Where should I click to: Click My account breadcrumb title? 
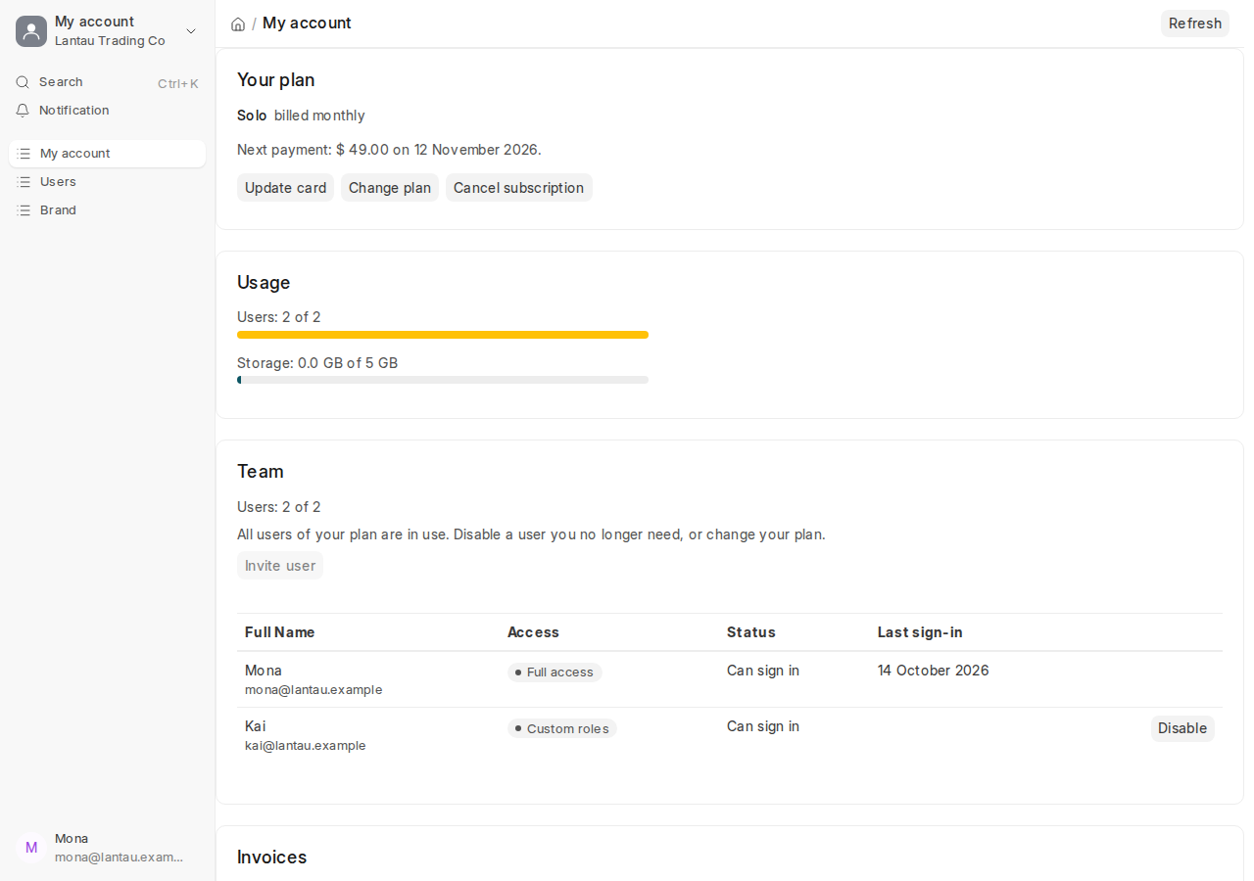click(307, 23)
